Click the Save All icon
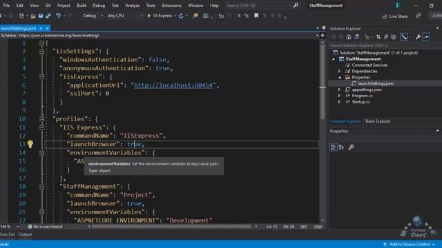Screen dimensions: 442x248 click(x=48, y=16)
